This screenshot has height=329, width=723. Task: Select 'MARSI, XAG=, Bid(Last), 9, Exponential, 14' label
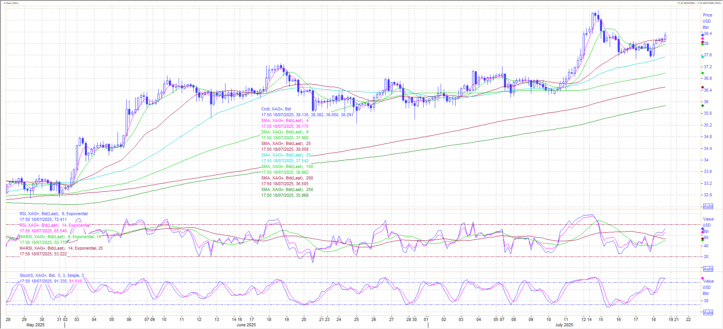coord(60,237)
